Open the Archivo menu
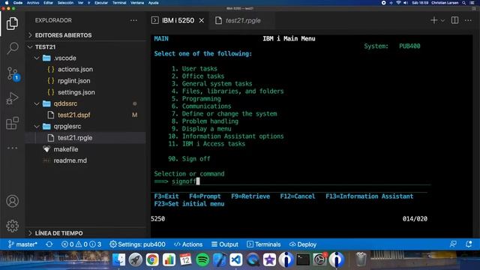 tap(33, 3)
